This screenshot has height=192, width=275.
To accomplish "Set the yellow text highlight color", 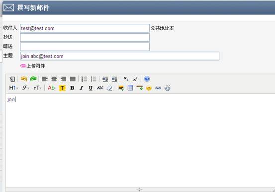I will pos(62,88).
